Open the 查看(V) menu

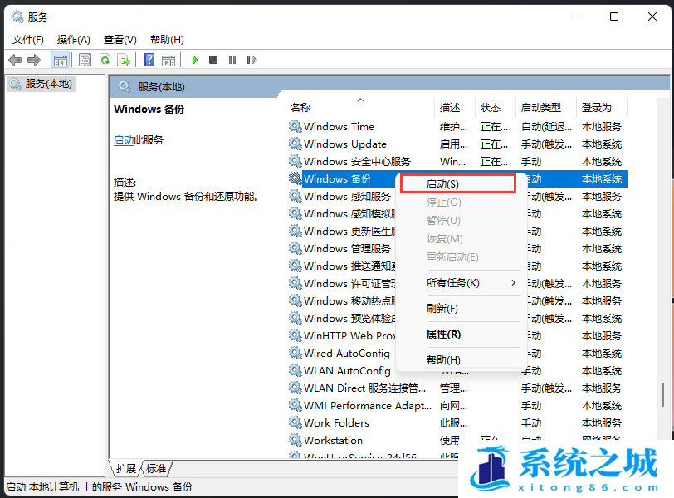click(x=120, y=40)
